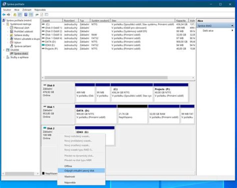Click the Disk 0 label box
The image size is (237, 188).
point(58,93)
